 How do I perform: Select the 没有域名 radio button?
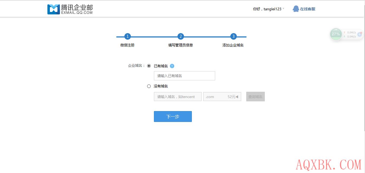click(x=149, y=86)
